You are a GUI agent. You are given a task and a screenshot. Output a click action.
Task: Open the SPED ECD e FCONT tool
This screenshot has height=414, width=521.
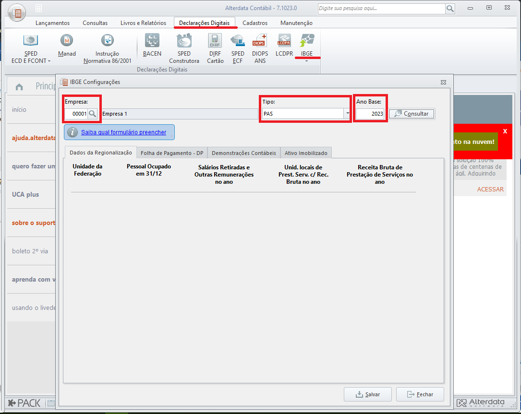(x=31, y=48)
